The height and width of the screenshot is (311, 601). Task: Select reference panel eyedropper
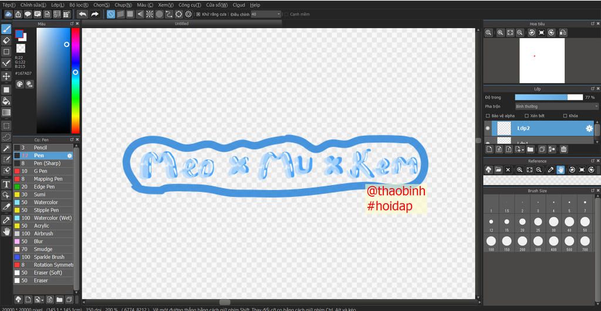pos(551,169)
